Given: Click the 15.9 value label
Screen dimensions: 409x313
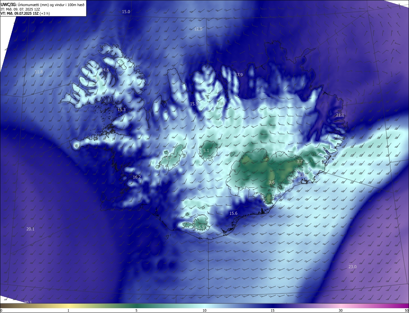Looking at the screenshot, I should click(194, 104).
